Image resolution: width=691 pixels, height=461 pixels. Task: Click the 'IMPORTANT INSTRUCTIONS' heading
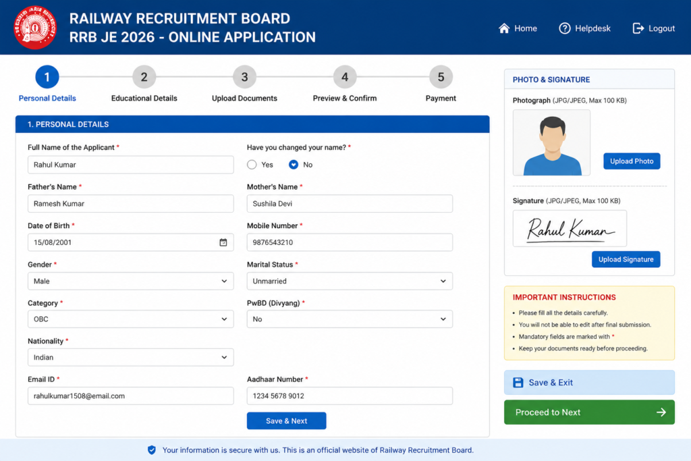564,298
